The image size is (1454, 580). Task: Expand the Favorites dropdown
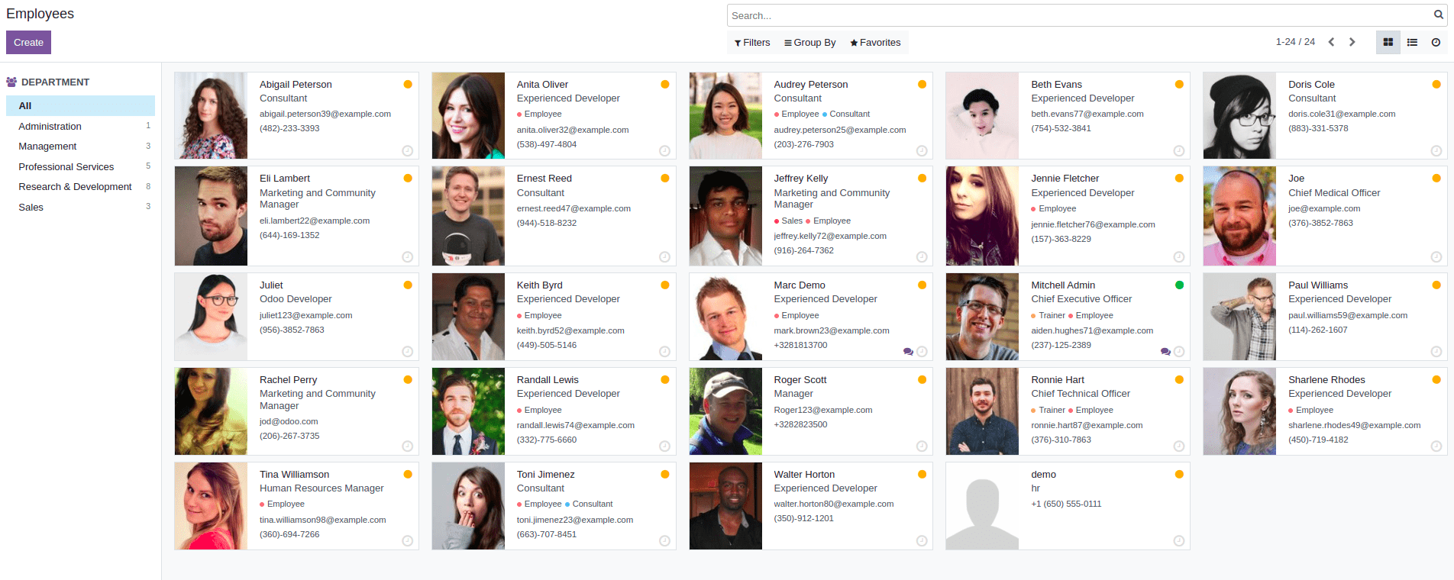pyautogui.click(x=875, y=43)
